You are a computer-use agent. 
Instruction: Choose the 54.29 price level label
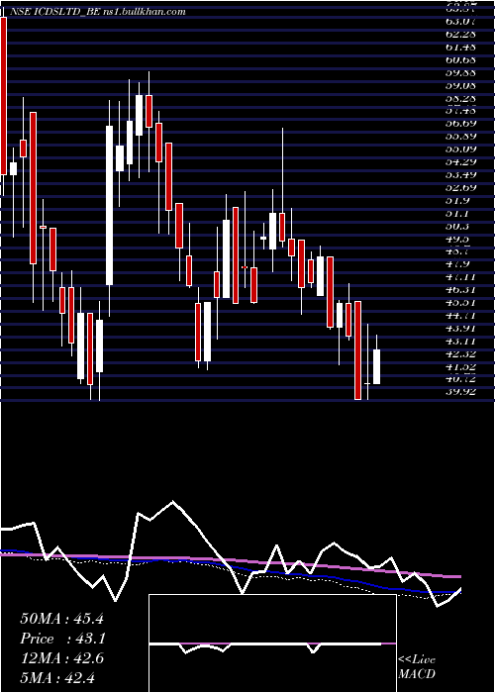[x=462, y=160]
